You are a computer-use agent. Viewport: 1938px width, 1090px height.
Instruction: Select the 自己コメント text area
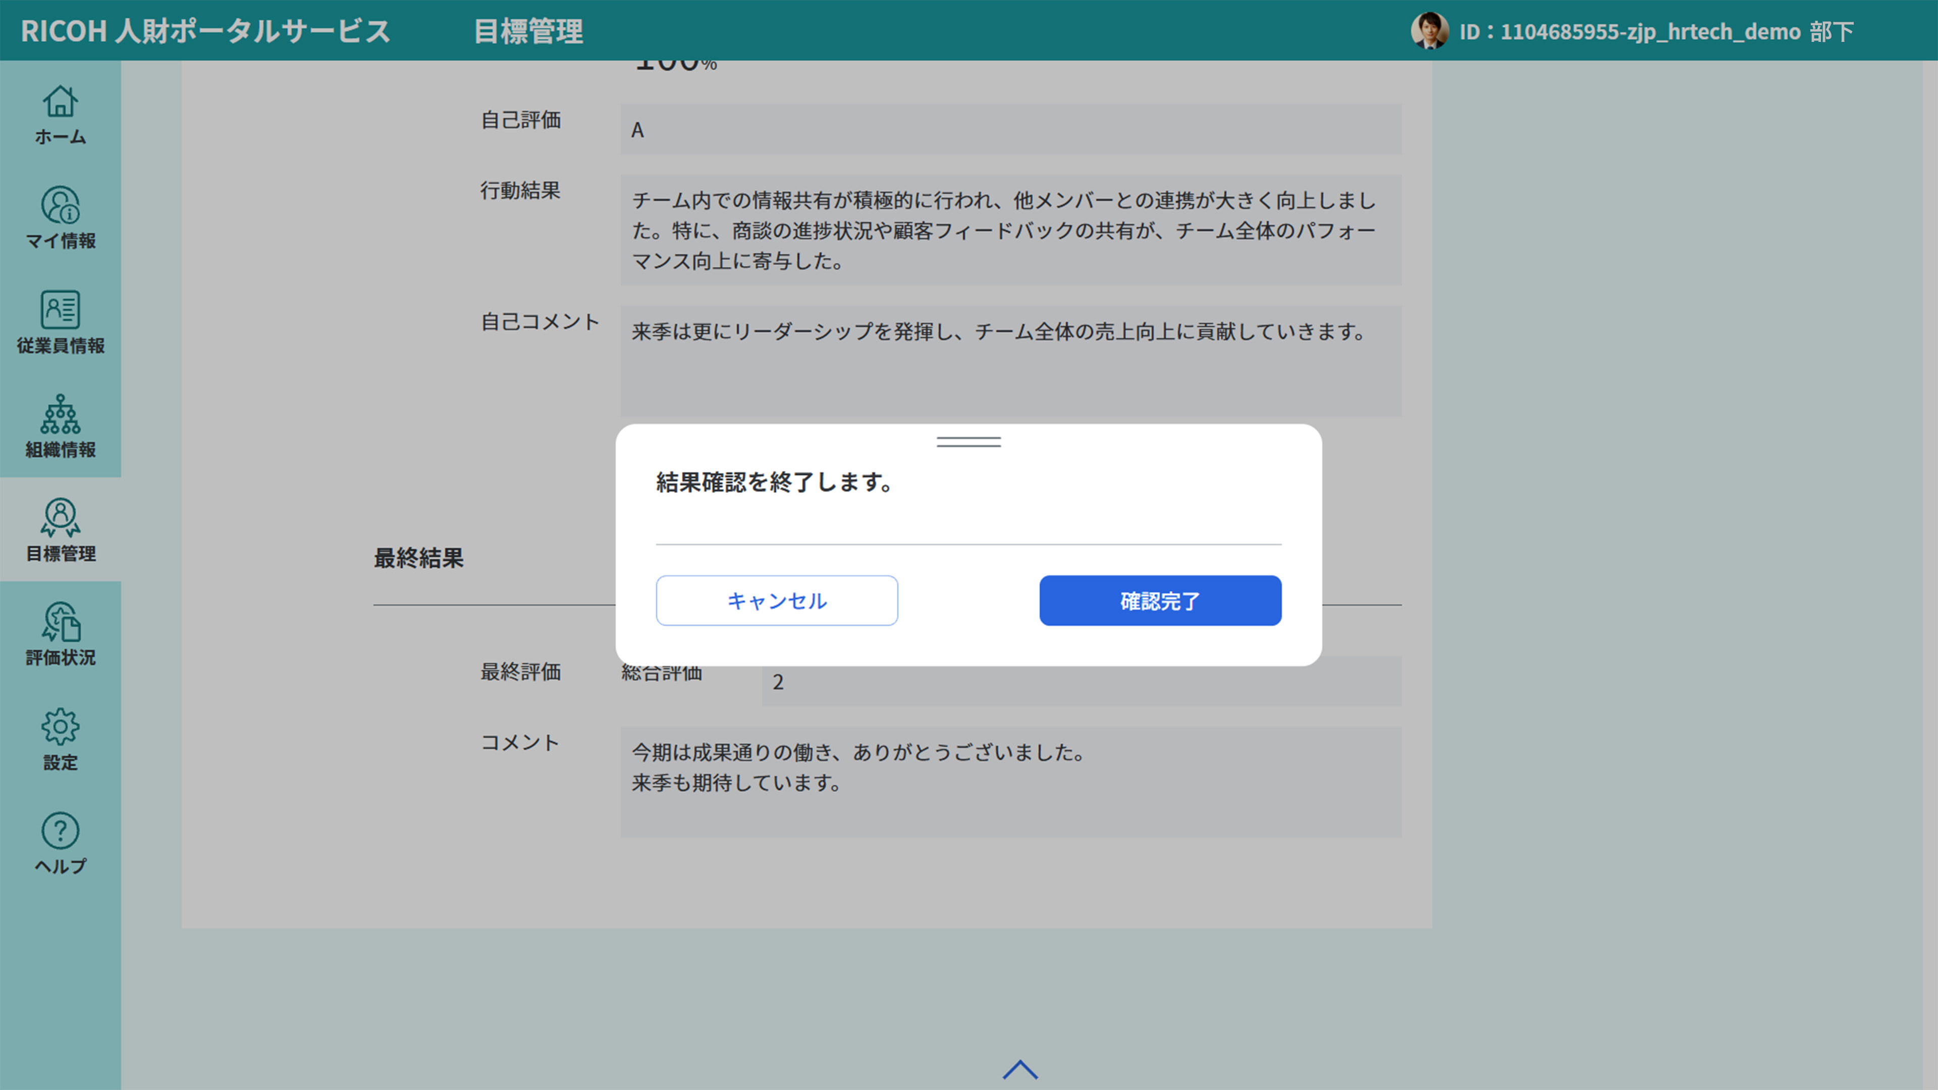pos(1010,361)
